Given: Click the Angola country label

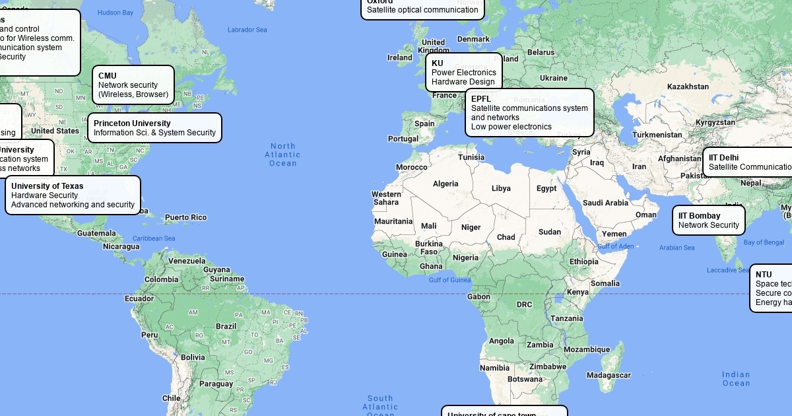Looking at the screenshot, I should (x=502, y=341).
